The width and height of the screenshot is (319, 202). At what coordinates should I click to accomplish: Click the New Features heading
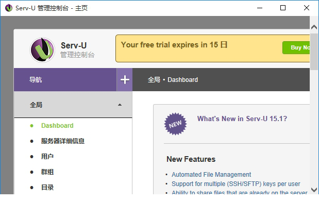191,159
